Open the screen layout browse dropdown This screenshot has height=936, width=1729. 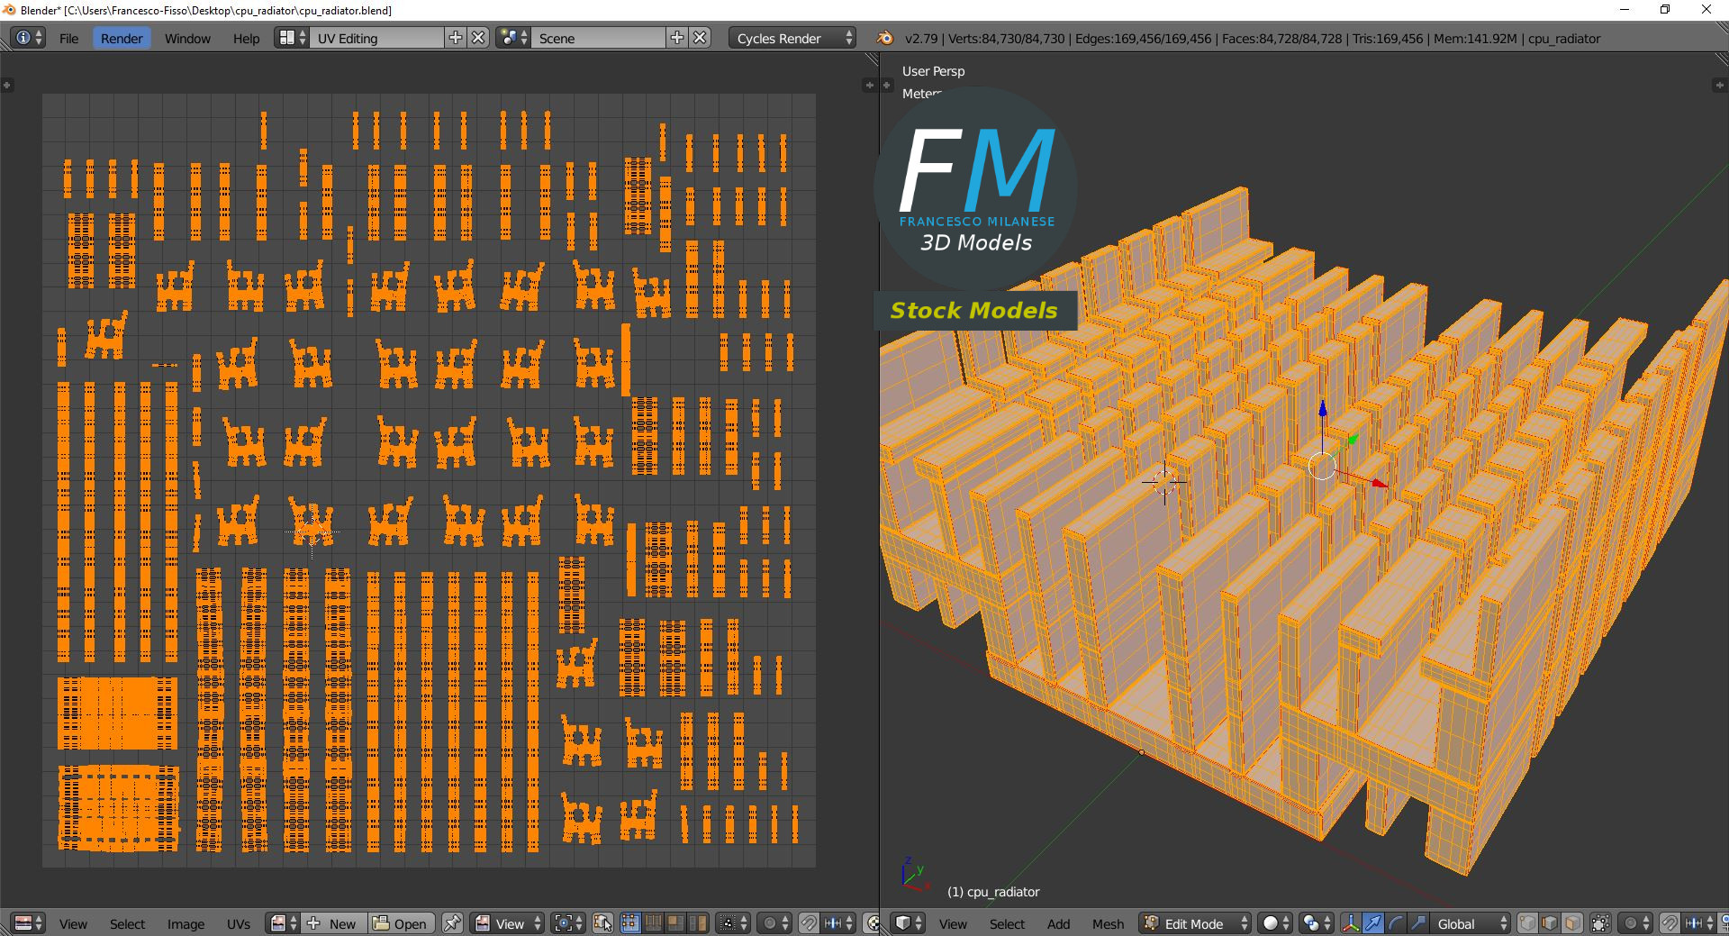pos(293,38)
